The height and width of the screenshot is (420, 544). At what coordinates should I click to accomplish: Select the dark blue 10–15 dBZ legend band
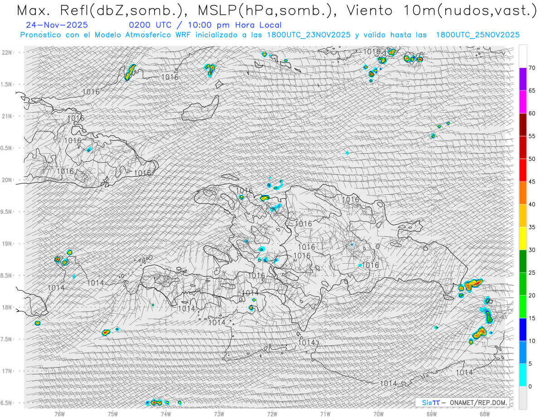(523, 329)
